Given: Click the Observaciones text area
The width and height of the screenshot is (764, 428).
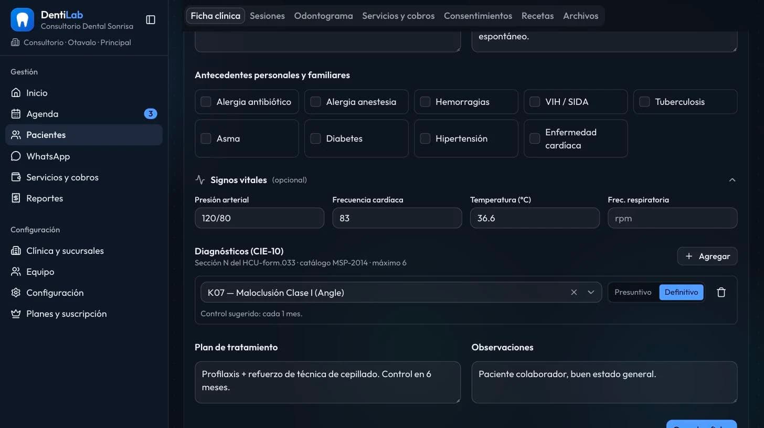Looking at the screenshot, I should [604, 382].
